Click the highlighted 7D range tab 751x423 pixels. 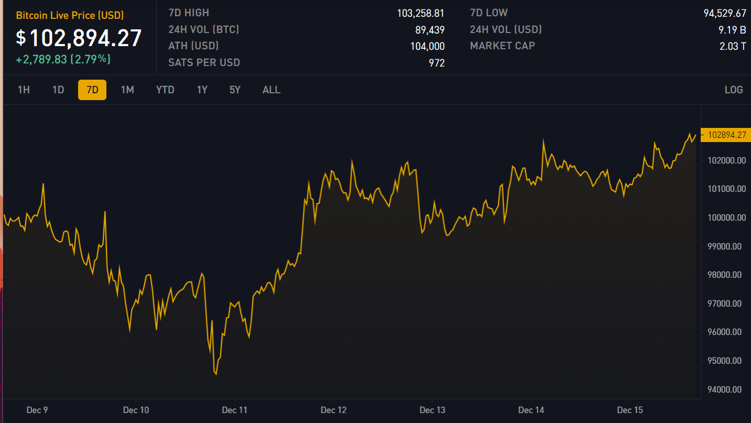(92, 90)
